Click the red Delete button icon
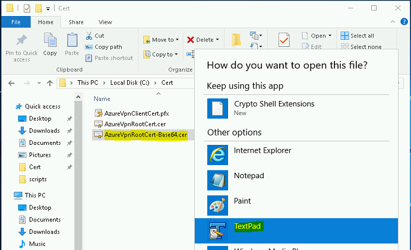This screenshot has width=411, height=250. coord(190,40)
